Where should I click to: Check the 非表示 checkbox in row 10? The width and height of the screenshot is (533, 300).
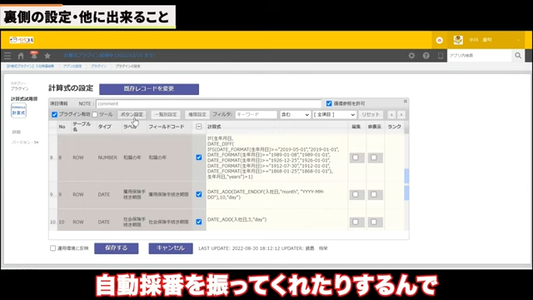[374, 222]
